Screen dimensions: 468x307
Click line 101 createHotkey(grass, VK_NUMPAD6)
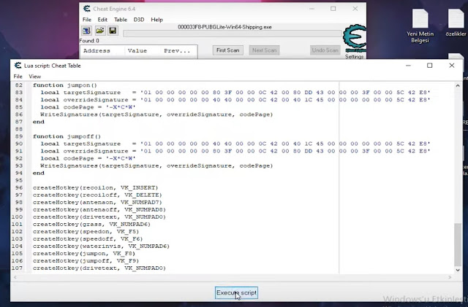pos(91,224)
